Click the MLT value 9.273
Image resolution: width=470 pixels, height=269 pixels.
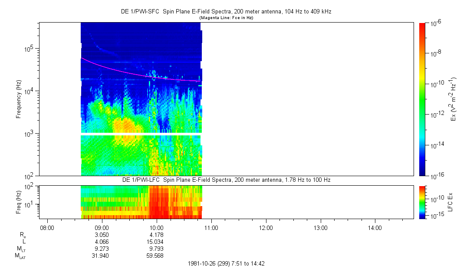click(x=102, y=249)
